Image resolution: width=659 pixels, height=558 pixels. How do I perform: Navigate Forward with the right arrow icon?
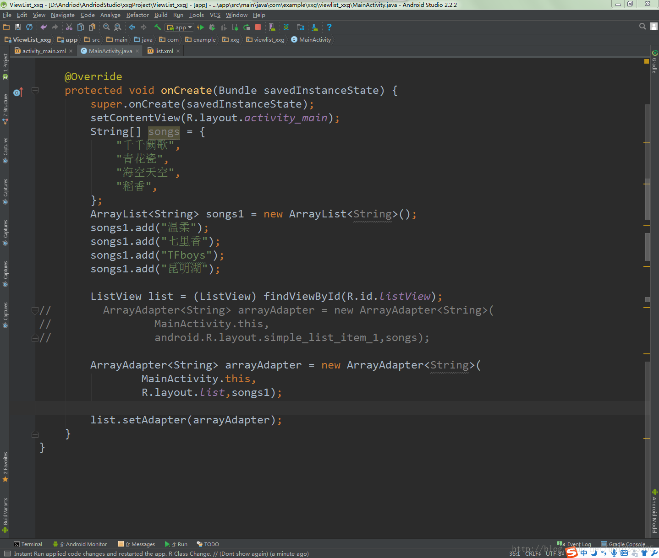click(x=143, y=27)
